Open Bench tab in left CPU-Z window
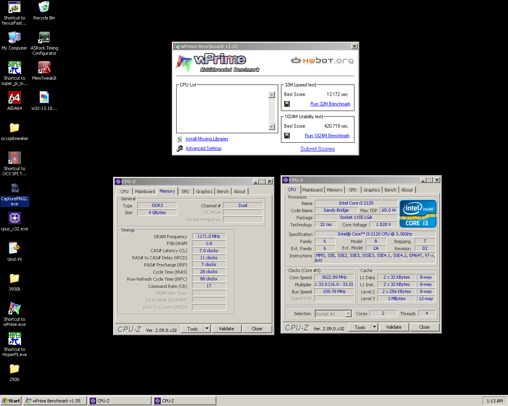508x406 pixels. (x=223, y=192)
